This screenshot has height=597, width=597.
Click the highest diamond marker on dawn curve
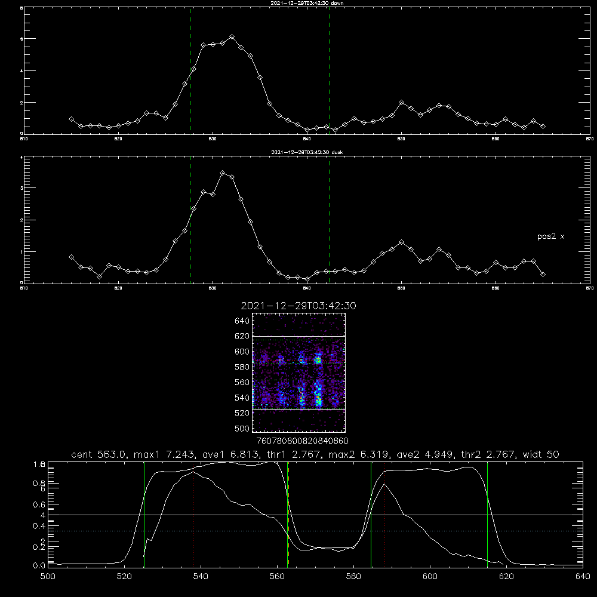(x=232, y=37)
